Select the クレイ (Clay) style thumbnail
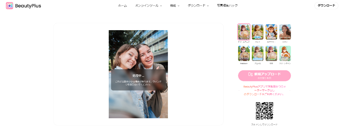The height and width of the screenshot is (134, 344). [258, 32]
